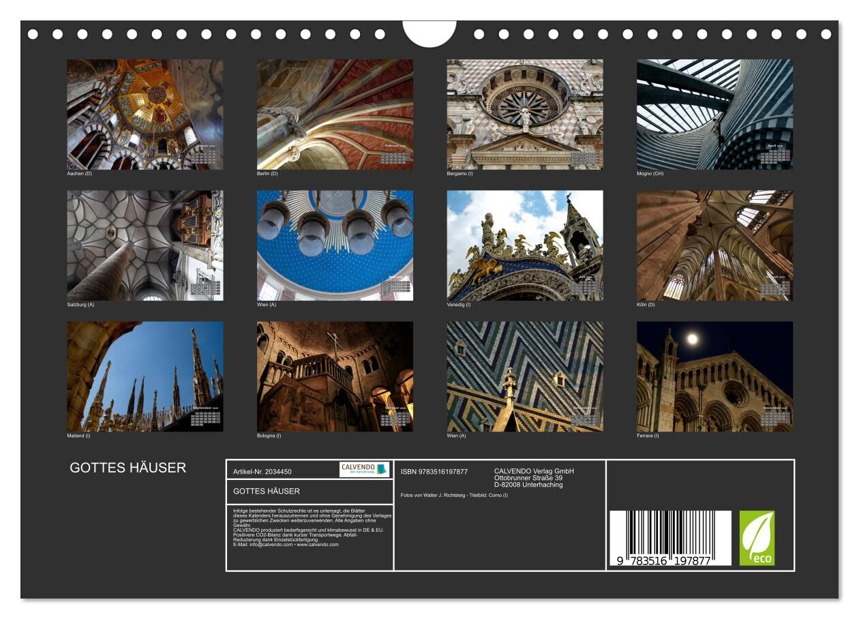Open the Salzburg (A) organ ceiling photo
The image size is (859, 619).
tap(145, 245)
